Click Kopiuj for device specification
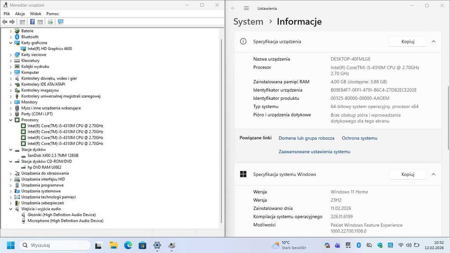450x253 pixels. point(408,41)
